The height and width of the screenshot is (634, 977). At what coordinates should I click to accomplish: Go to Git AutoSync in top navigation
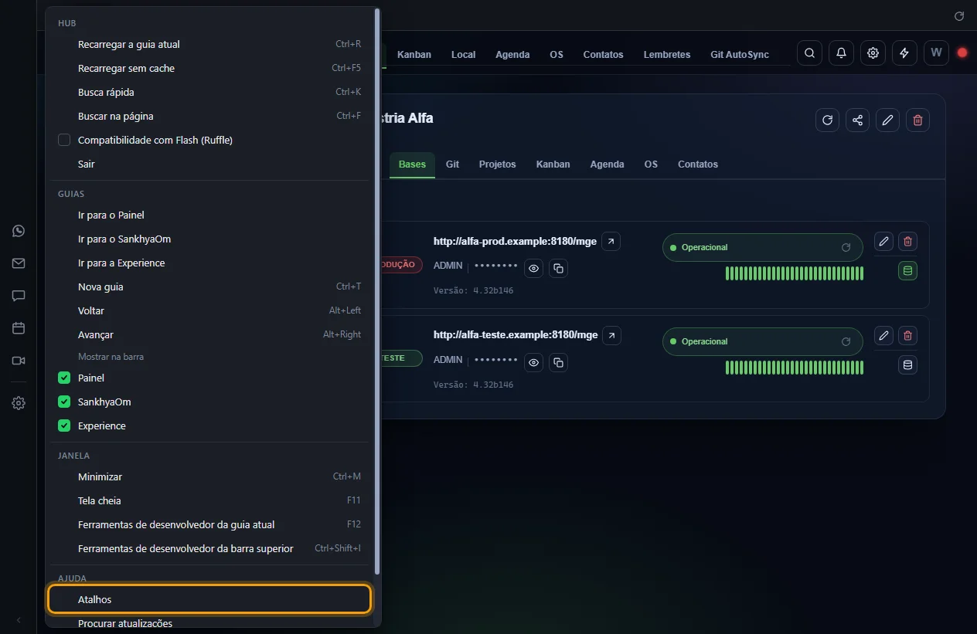(740, 55)
